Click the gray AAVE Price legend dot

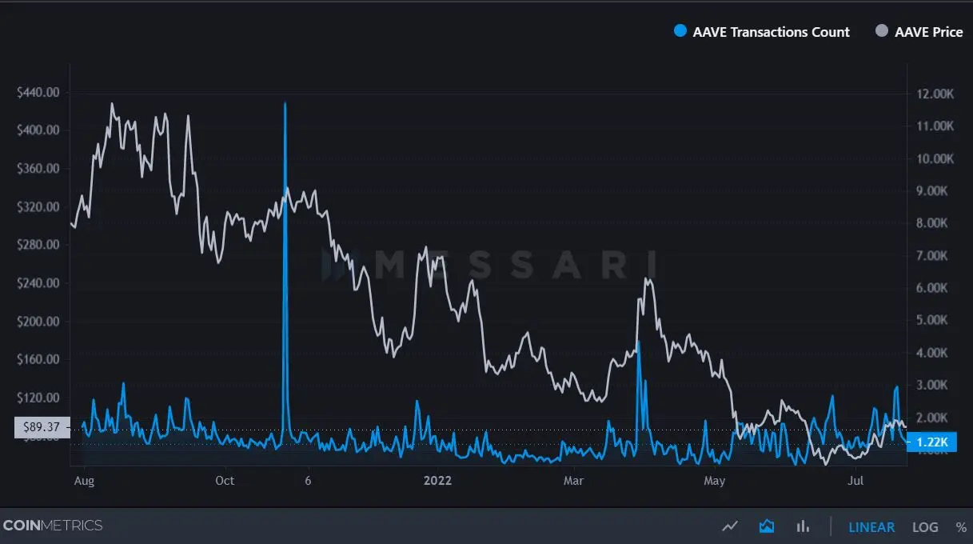(x=882, y=31)
